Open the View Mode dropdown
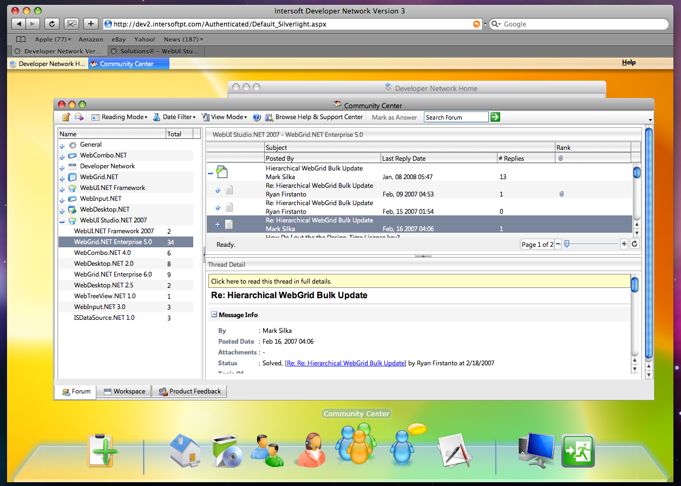 224,117
